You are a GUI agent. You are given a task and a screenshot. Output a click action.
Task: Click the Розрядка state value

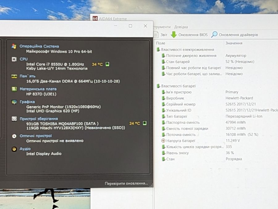[x=234, y=159]
